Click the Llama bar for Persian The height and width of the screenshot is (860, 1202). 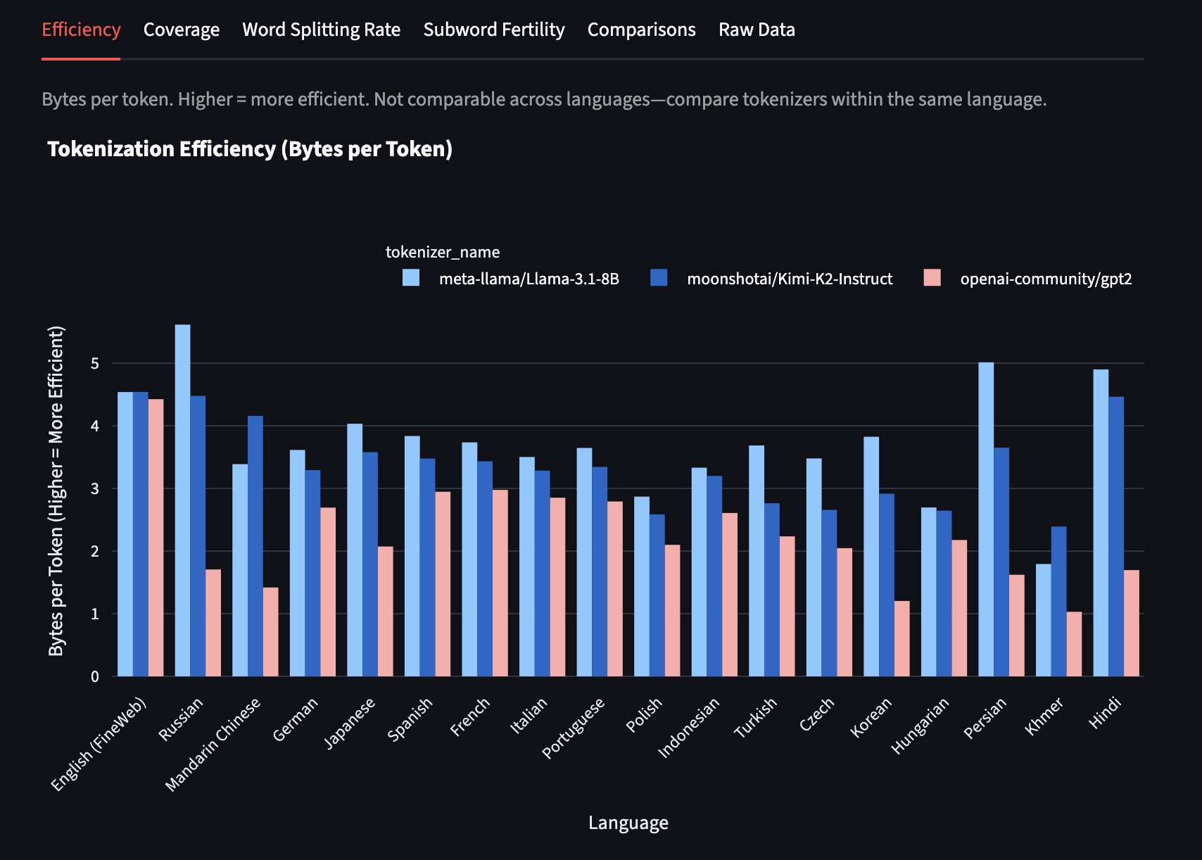click(x=986, y=519)
